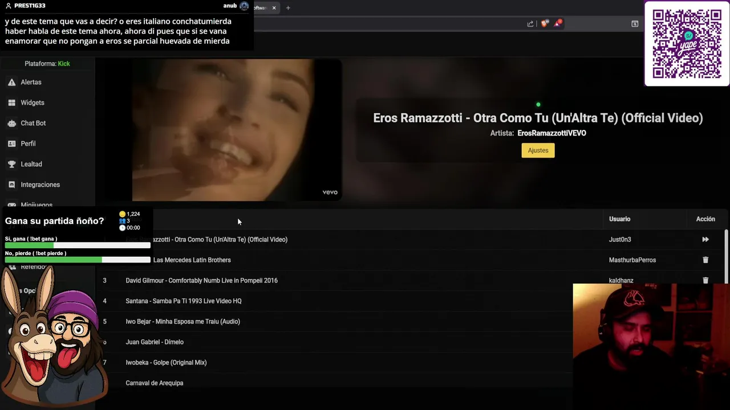The image size is (730, 410).
Task: Click the Widgets grid icon
Action: click(x=11, y=102)
